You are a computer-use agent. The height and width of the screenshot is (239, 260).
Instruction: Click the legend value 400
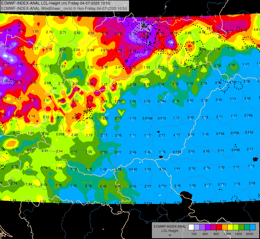[x=205, y=234]
